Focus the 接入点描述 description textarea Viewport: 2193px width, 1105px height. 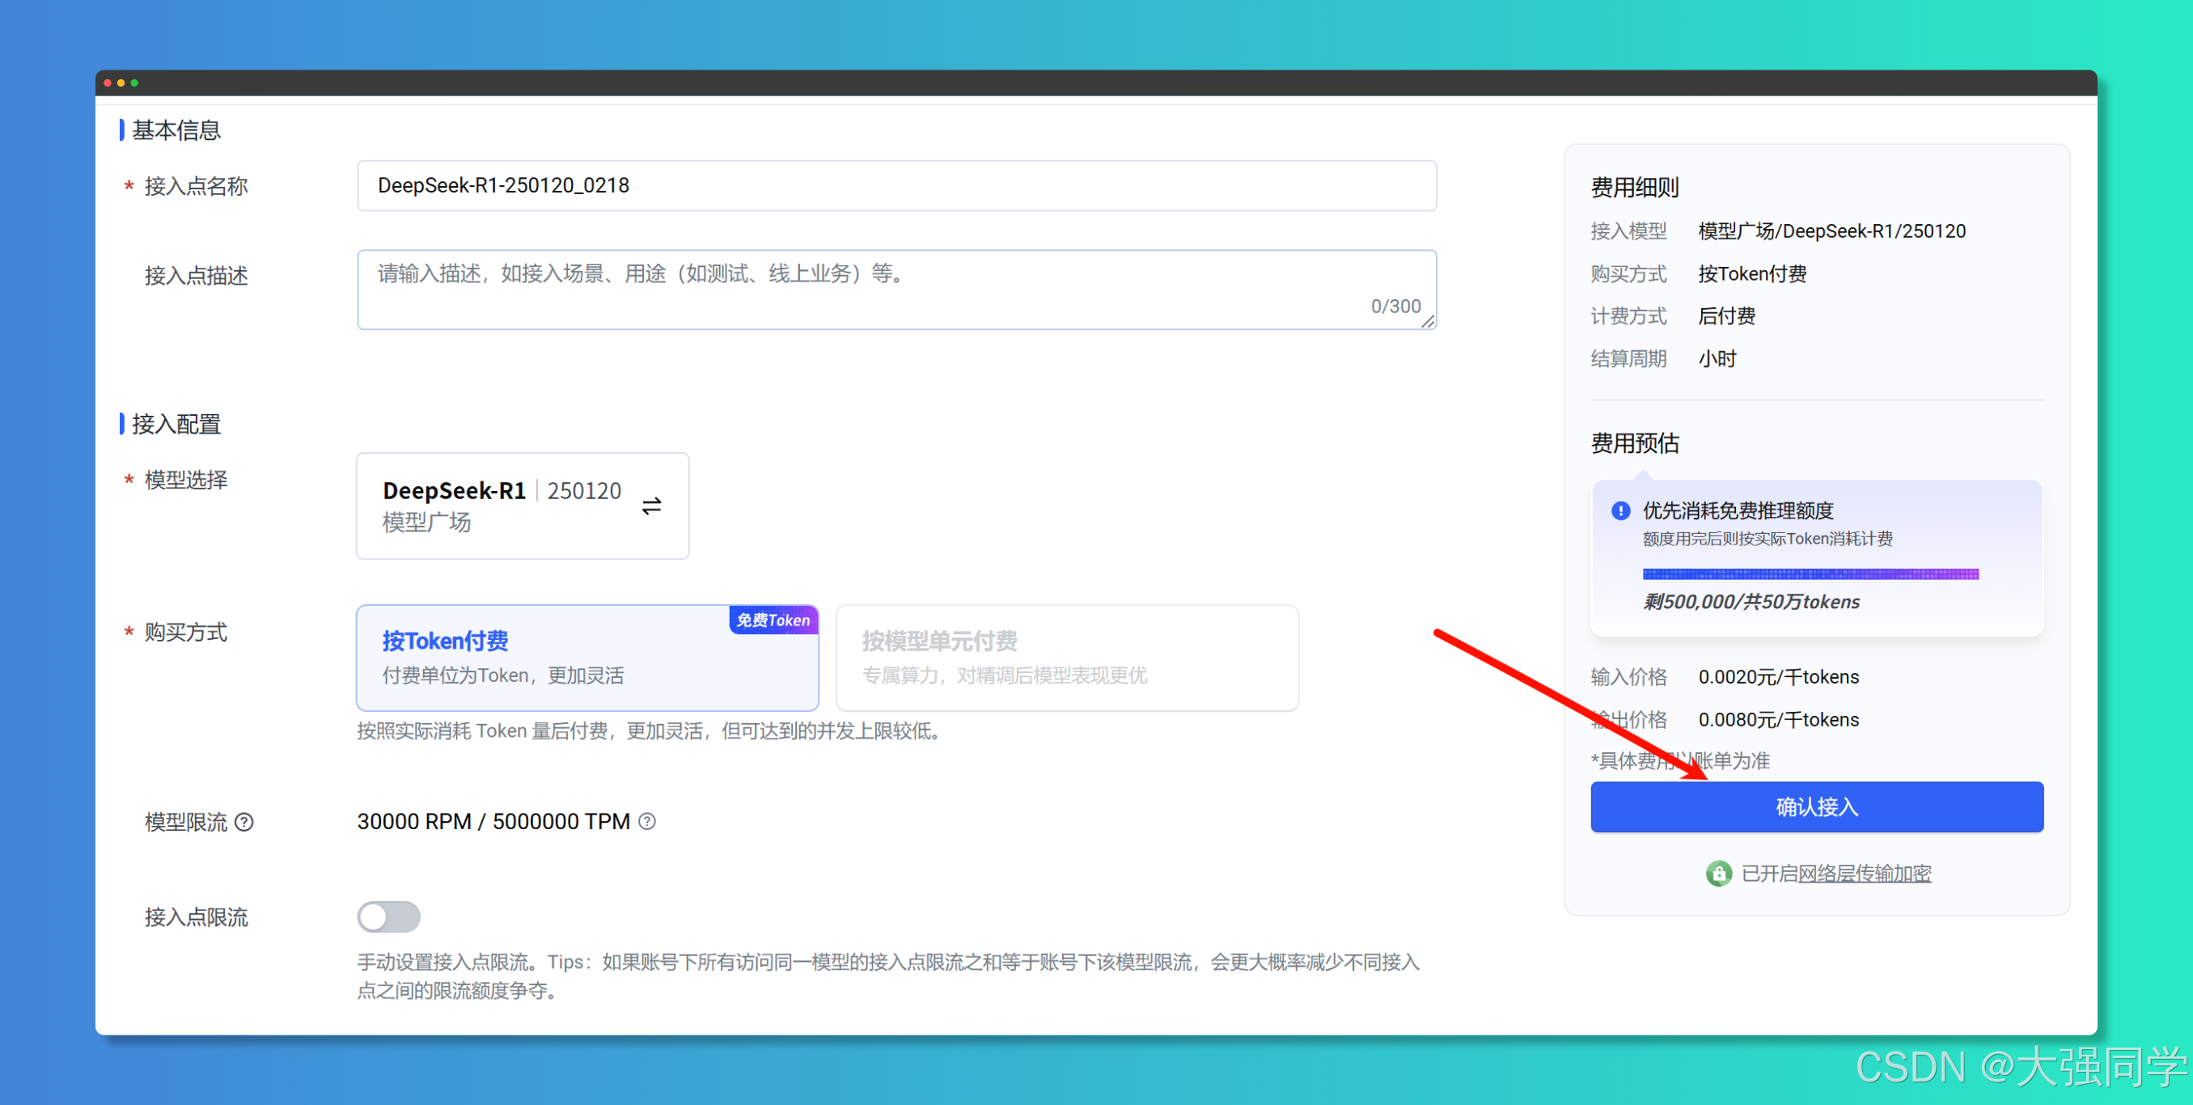895,289
